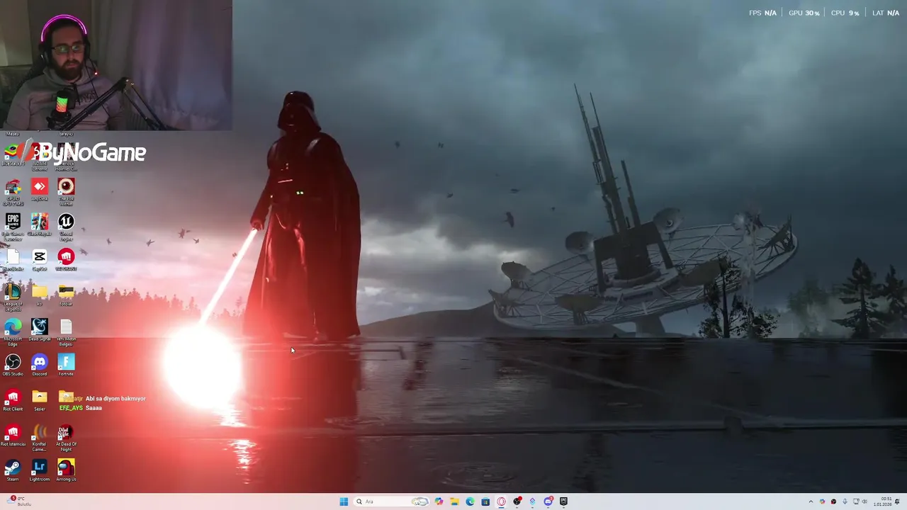Viewport: 907px width, 510px height.
Task: Launch OBS Studio from the desktop
Action: click(x=13, y=365)
